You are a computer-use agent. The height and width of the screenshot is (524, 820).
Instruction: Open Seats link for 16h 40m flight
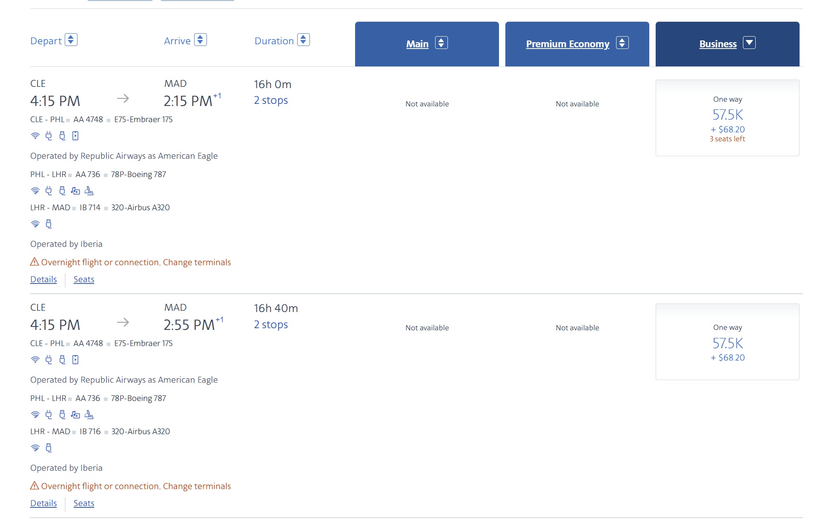[x=84, y=503]
